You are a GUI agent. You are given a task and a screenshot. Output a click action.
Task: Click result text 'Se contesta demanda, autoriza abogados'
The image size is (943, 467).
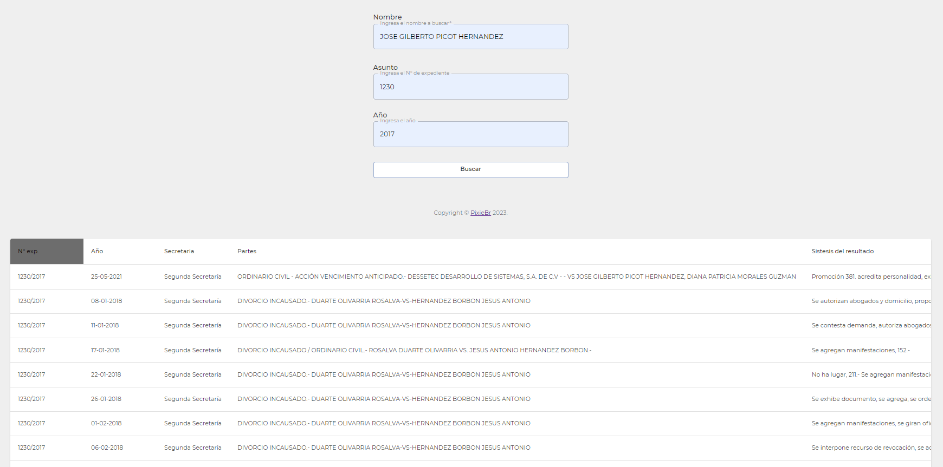click(871, 325)
